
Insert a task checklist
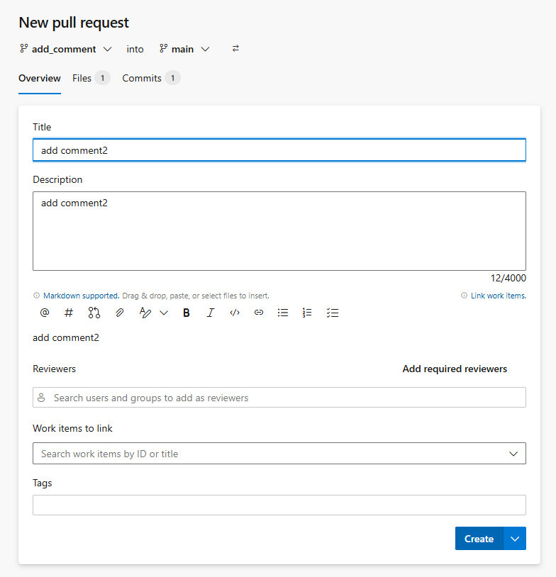point(333,313)
